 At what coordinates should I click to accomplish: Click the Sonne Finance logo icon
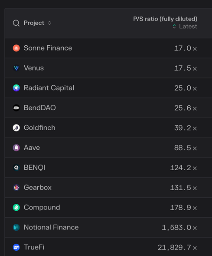click(x=16, y=48)
